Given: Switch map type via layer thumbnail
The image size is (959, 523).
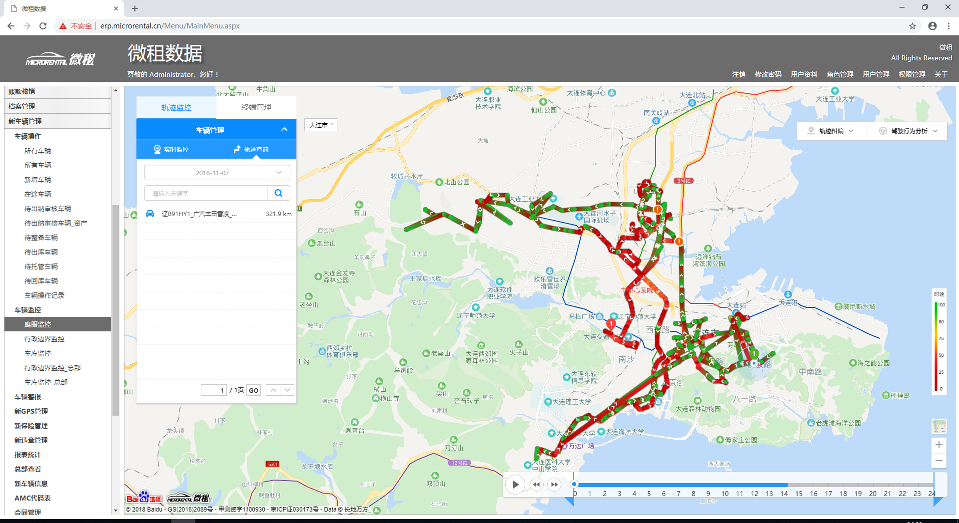Looking at the screenshot, I should [x=939, y=426].
